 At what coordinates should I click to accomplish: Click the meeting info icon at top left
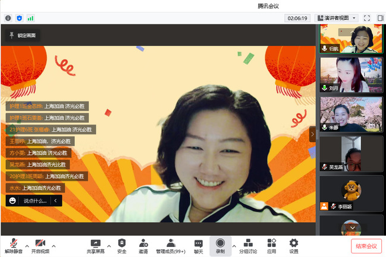(x=8, y=18)
